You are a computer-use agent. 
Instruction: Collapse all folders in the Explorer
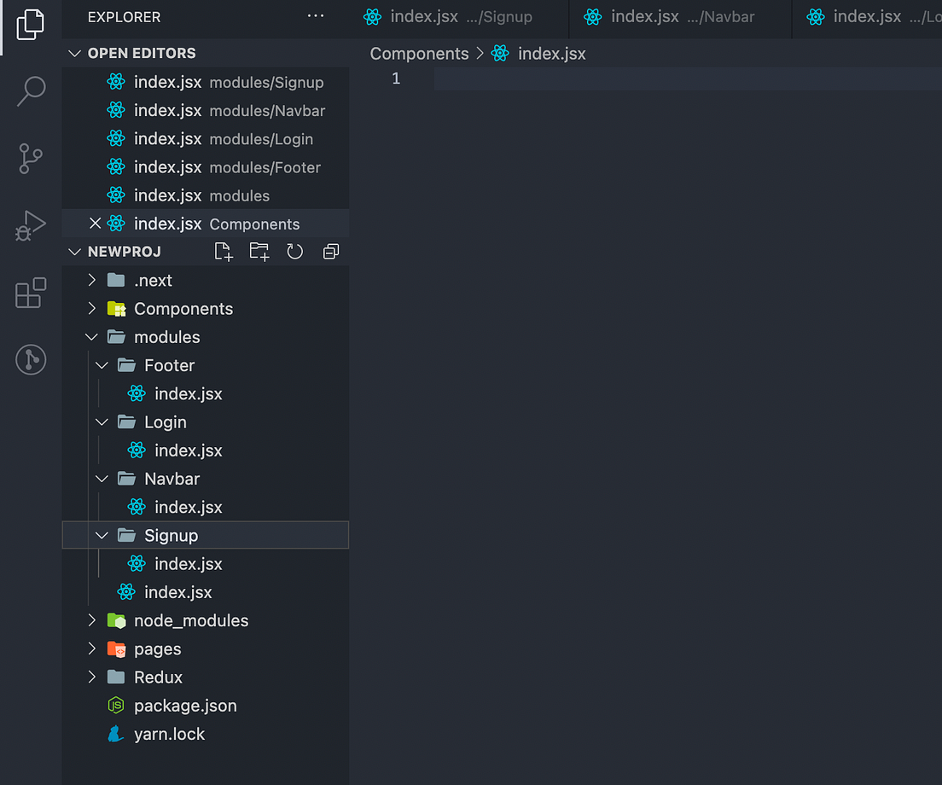coord(331,251)
